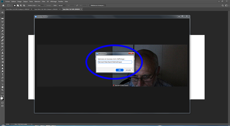Open Photoshop search magnifier at top right

(223, 5)
